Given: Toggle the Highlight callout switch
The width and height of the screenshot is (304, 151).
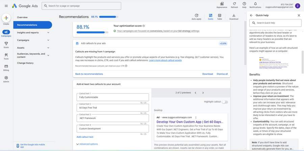Looking at the screenshot, I should point(225,102).
